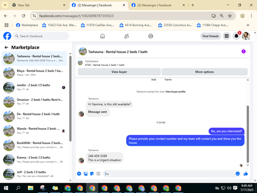
Task: Click the address bar URL
Action: point(77,16)
